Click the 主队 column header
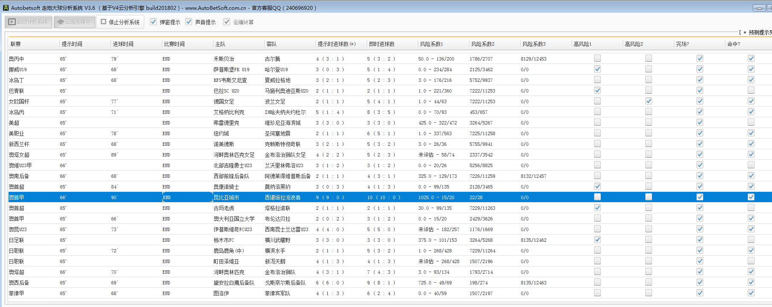 [x=220, y=44]
